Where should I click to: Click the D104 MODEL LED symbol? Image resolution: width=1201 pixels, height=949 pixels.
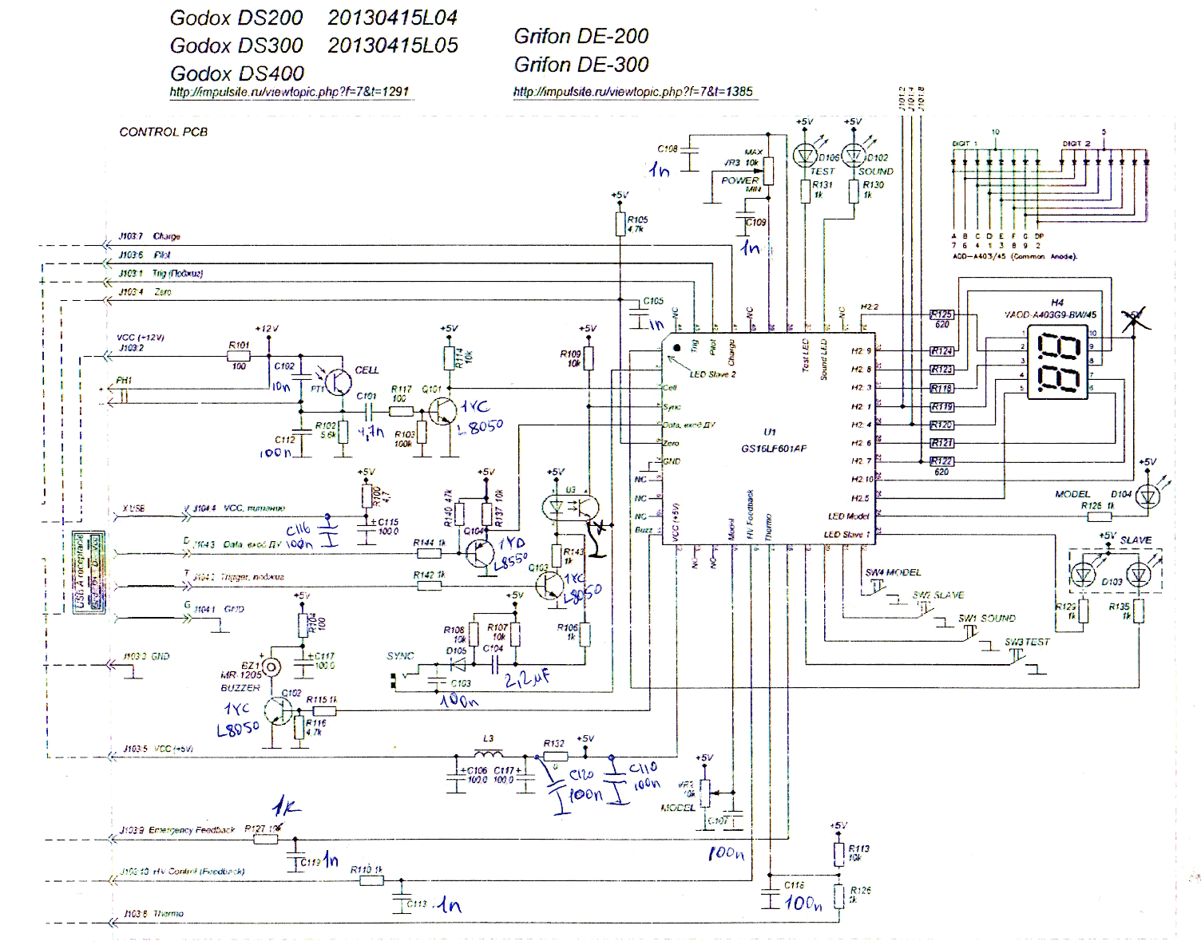[x=1147, y=498]
